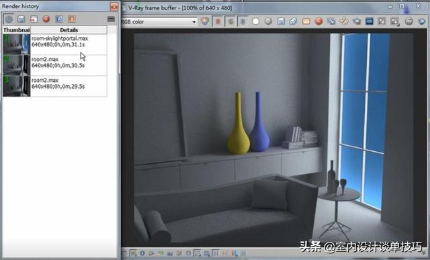Click the Details column header

[69, 30]
